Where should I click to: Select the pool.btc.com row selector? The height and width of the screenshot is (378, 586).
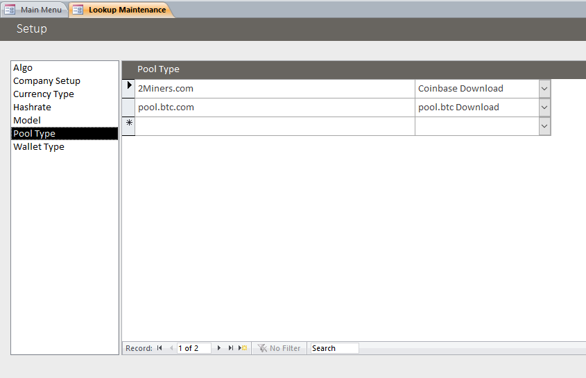coord(128,108)
